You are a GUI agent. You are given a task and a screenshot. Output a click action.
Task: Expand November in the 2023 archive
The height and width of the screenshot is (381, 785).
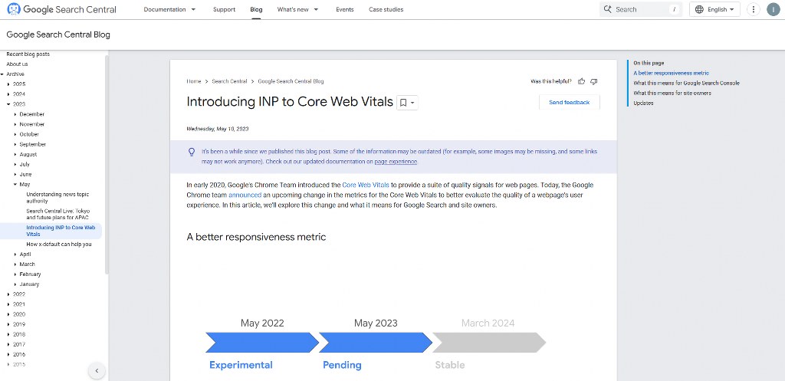click(15, 124)
